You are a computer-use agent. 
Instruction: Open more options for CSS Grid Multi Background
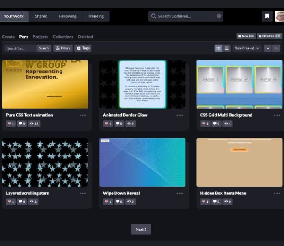tap(277, 115)
